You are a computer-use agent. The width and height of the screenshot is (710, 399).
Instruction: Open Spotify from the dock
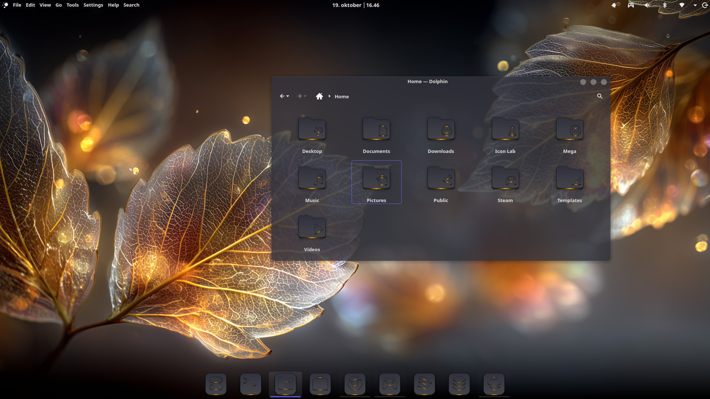pyautogui.click(x=424, y=384)
